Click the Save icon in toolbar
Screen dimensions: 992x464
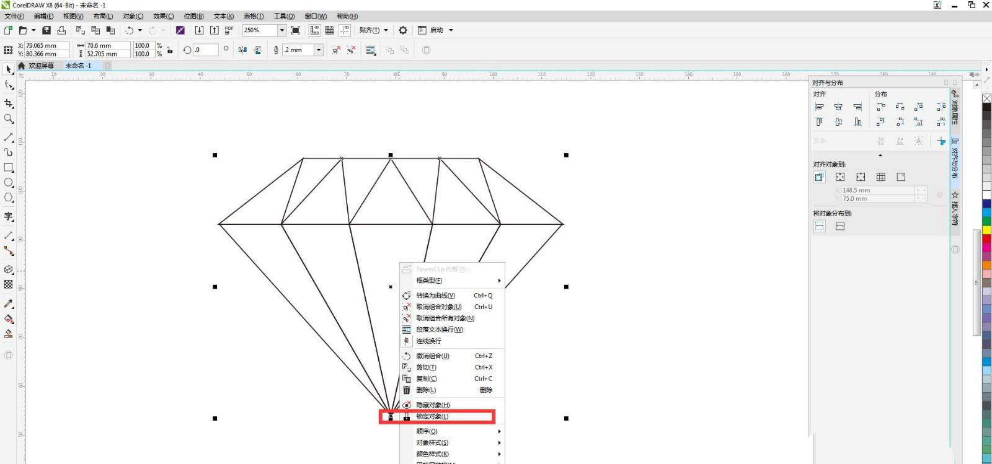46,30
